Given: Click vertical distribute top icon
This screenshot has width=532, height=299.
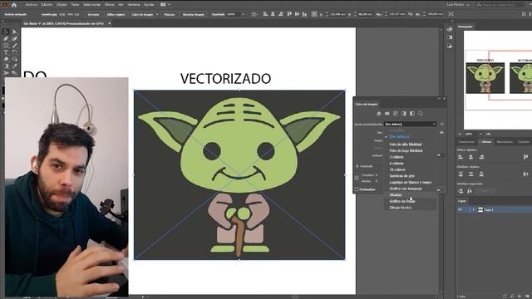Looking at the screenshot, I should (x=461, y=174).
